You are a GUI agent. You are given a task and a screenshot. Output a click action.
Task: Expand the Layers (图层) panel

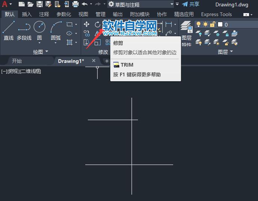[x=225, y=52]
